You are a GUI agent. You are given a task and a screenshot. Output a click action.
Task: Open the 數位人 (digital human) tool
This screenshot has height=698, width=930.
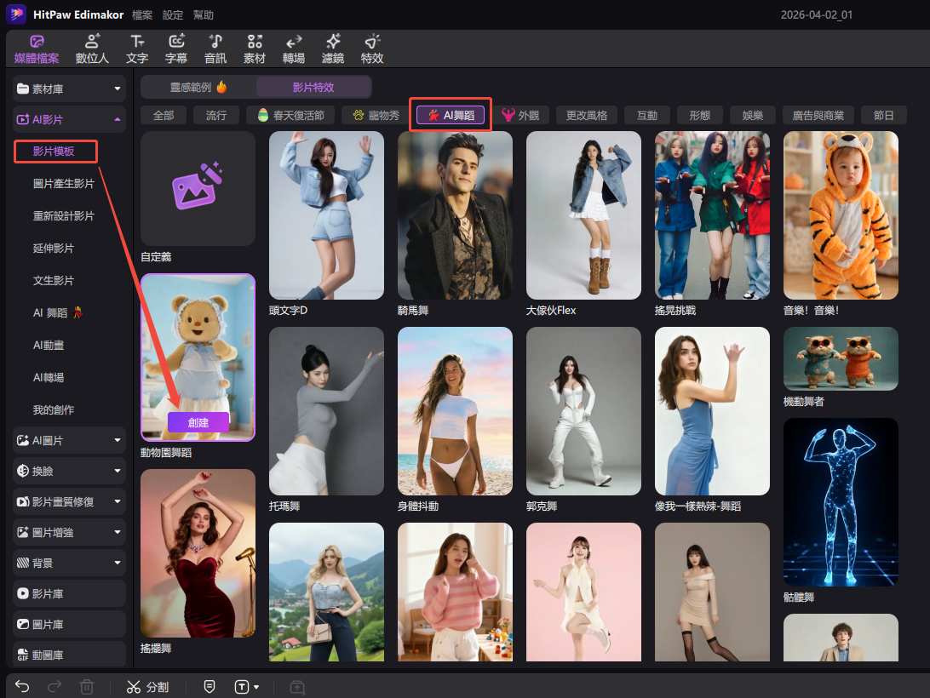coord(92,49)
